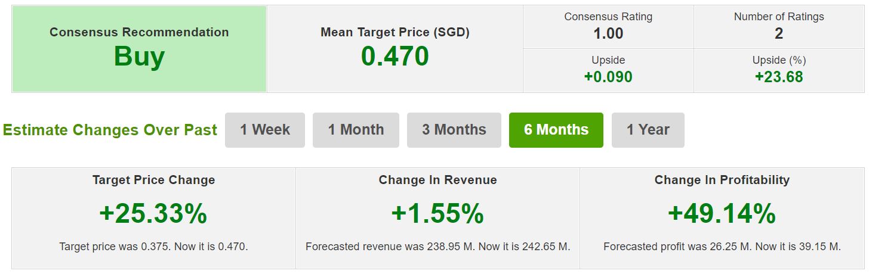Click the green Buy recommendation text
Viewport: 869px width, 274px height.
click(x=139, y=57)
